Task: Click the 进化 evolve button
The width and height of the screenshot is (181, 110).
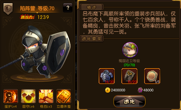Action: pyautogui.click(x=129, y=101)
